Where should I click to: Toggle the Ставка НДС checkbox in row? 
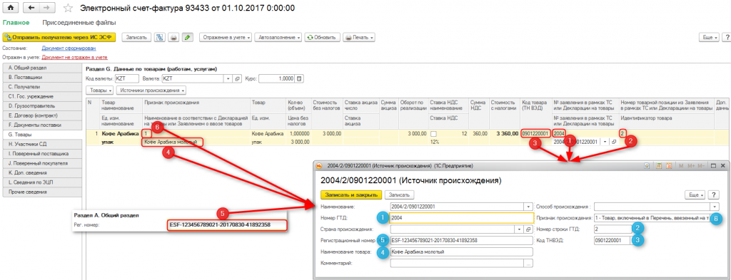coord(434,134)
